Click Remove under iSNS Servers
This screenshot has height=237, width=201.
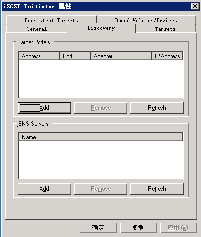(x=101, y=189)
